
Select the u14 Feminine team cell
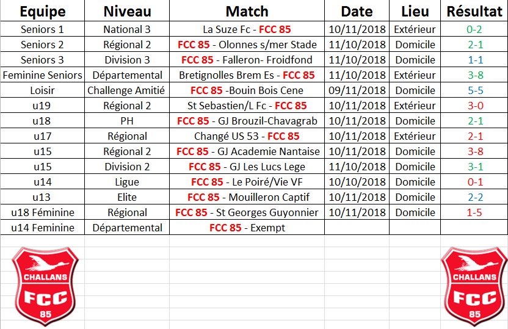click(43, 228)
